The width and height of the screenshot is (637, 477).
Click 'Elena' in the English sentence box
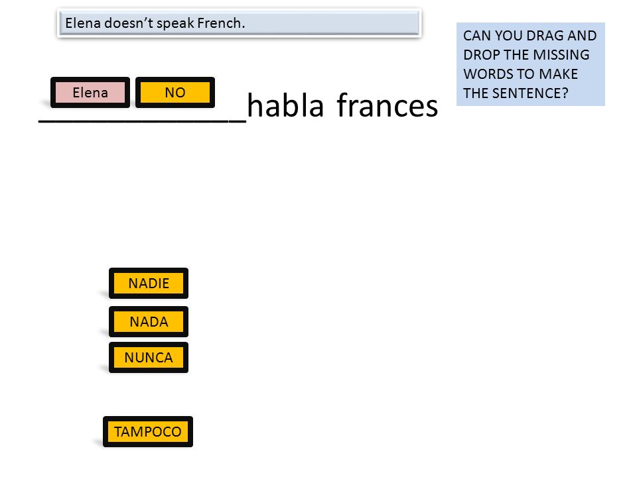pos(83,23)
